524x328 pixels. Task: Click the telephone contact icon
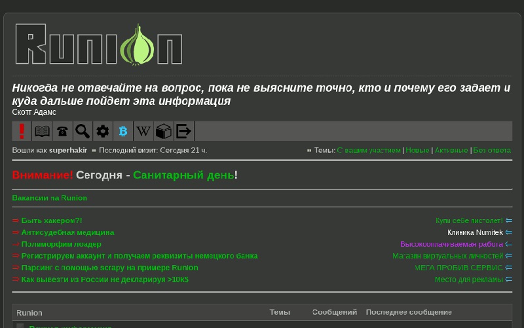click(x=62, y=131)
